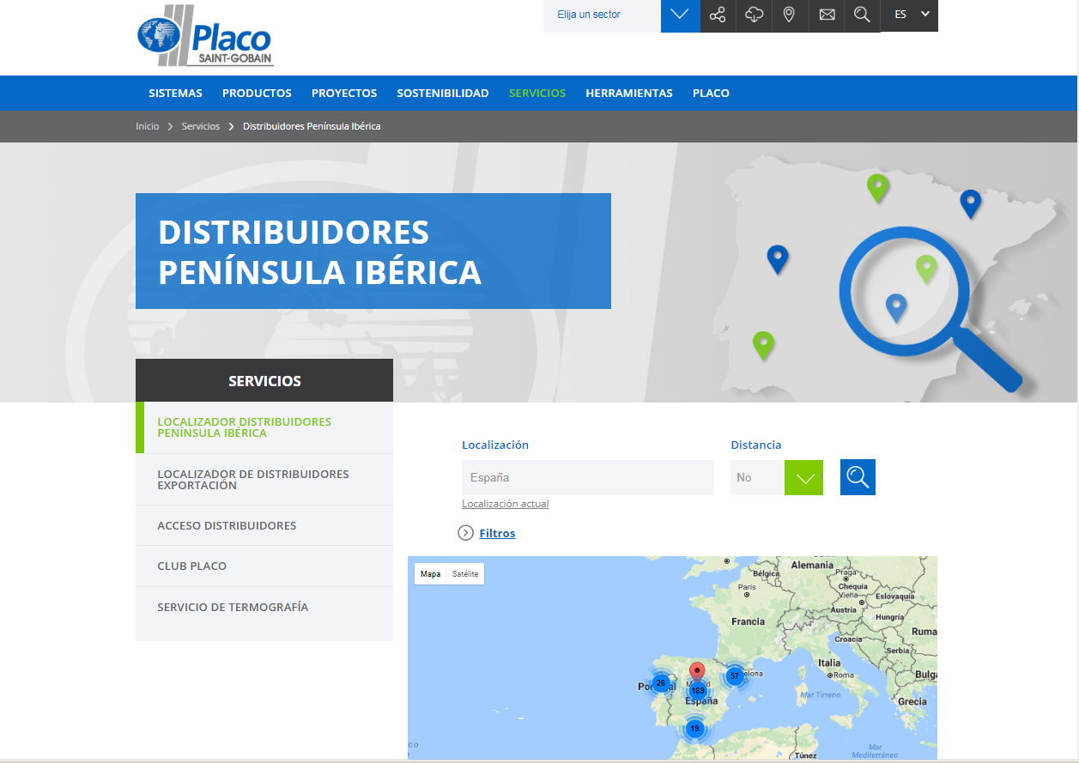Switch map to Satélite view
This screenshot has width=1079, height=763.
point(465,573)
